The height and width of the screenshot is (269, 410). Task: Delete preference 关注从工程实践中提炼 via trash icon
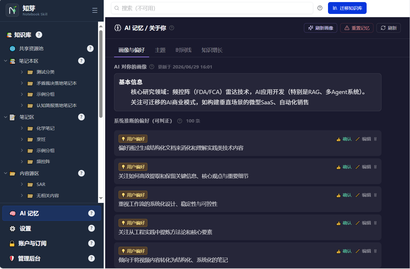click(x=375, y=223)
